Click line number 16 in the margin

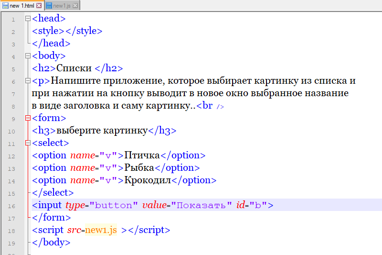pyautogui.click(x=13, y=206)
